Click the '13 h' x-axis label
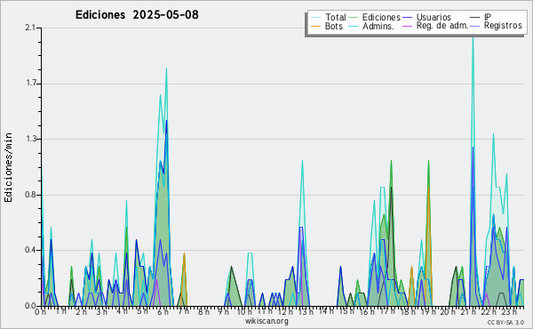The image size is (533, 329). point(306,311)
